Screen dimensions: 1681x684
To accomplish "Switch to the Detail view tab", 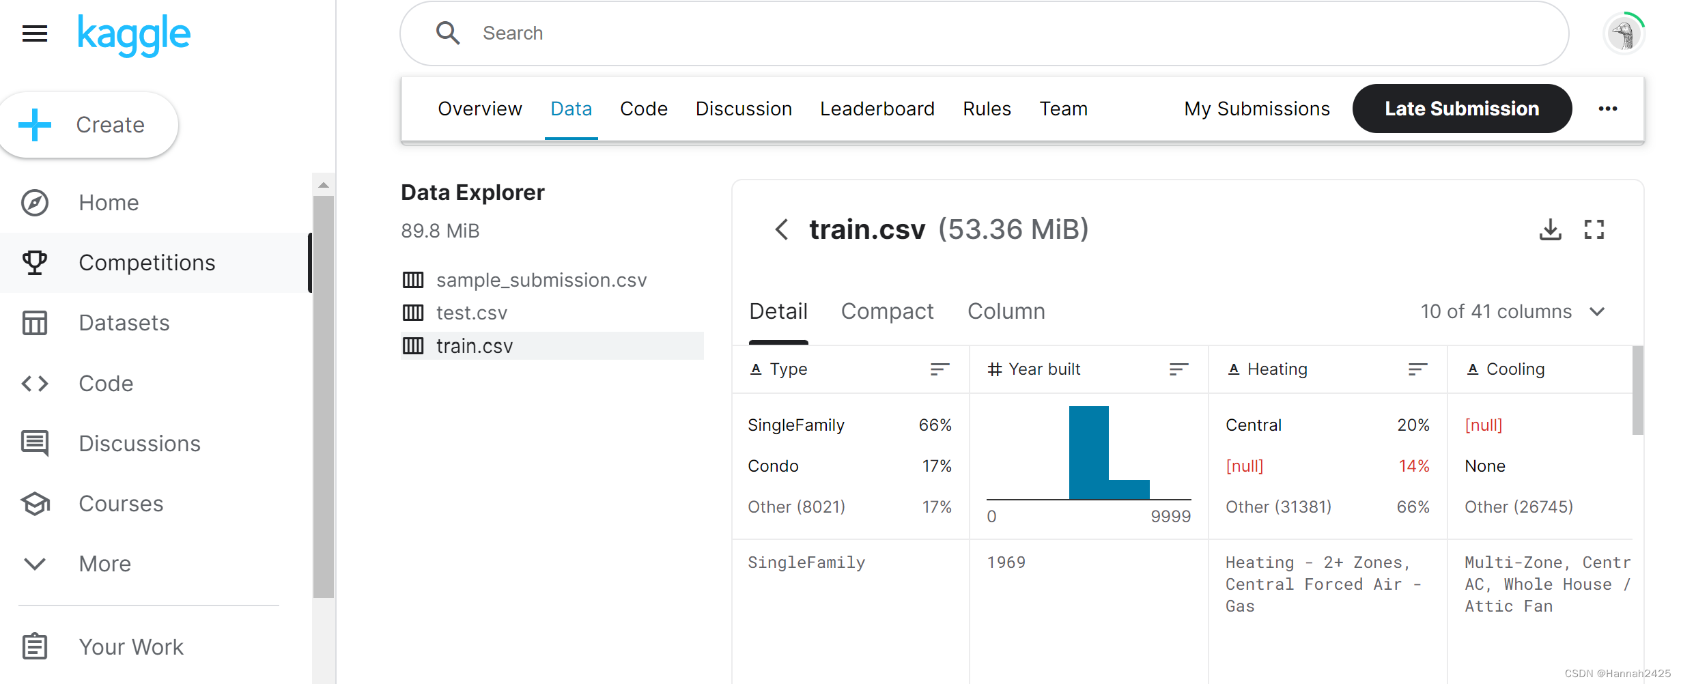I will [778, 311].
